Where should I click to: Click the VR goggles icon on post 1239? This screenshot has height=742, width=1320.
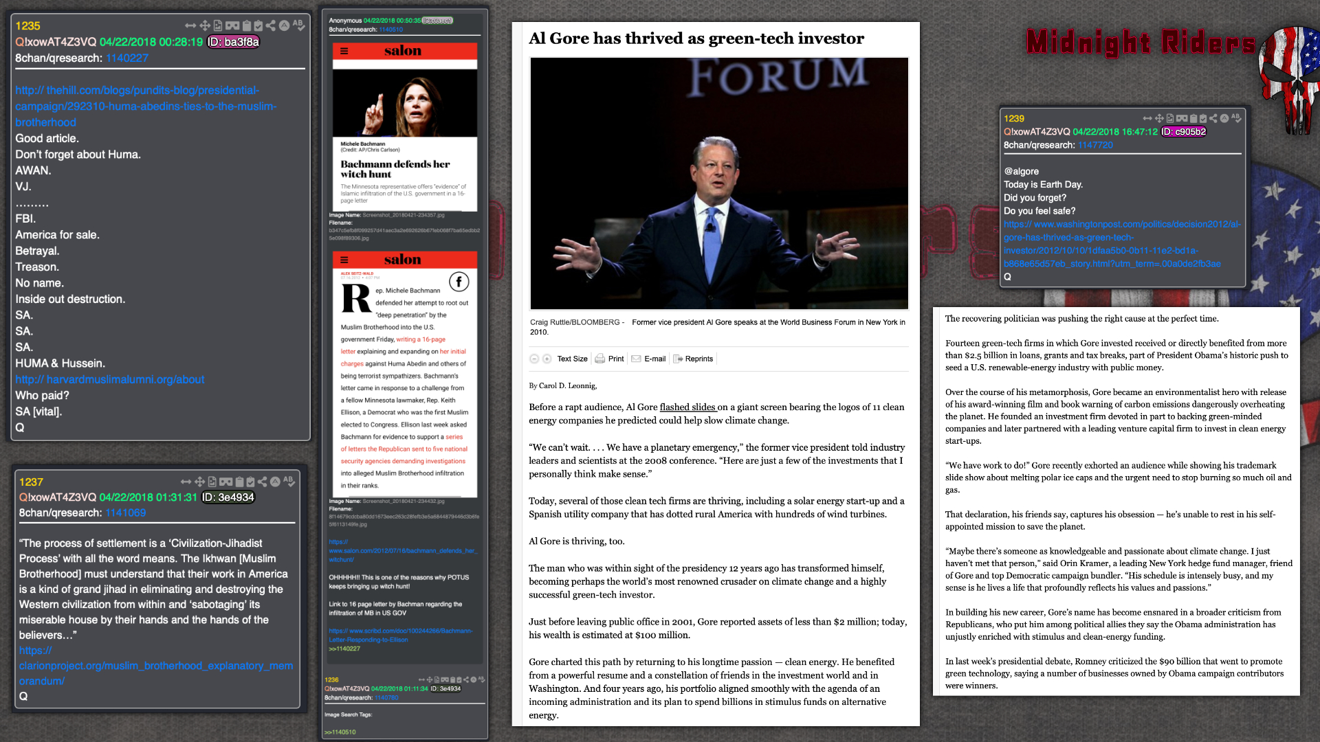tap(1182, 118)
